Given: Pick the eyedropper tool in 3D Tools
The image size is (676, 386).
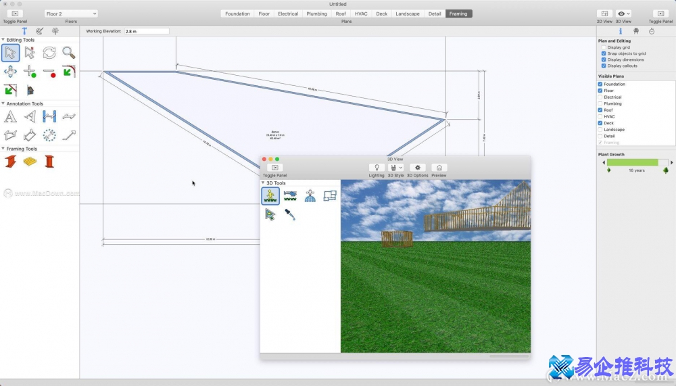Looking at the screenshot, I should tap(290, 215).
